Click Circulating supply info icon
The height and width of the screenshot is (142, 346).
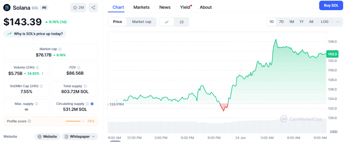pos(87,104)
